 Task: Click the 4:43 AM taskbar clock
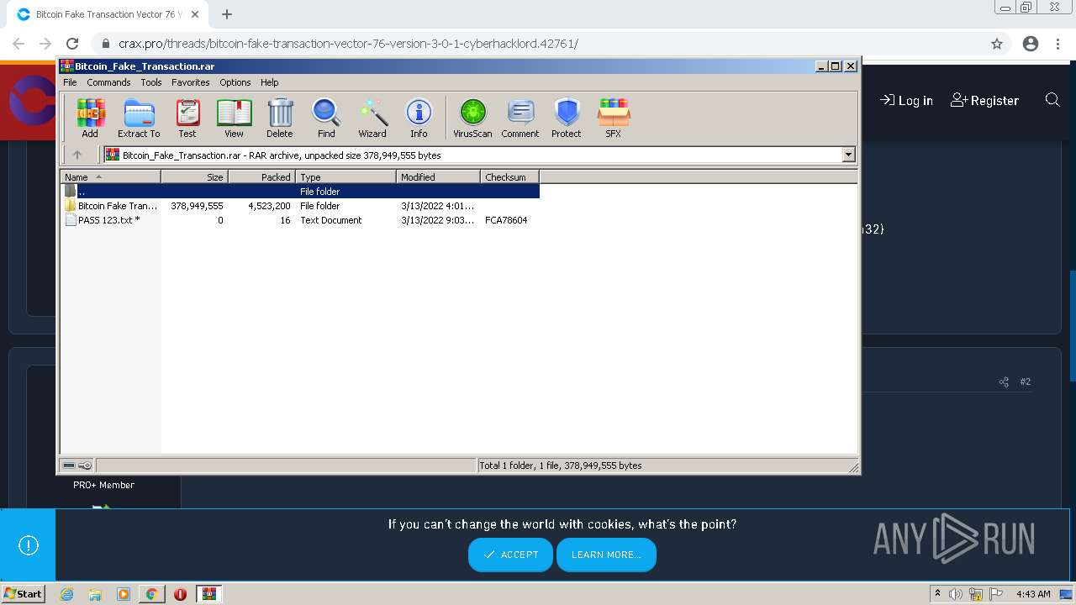(1033, 594)
